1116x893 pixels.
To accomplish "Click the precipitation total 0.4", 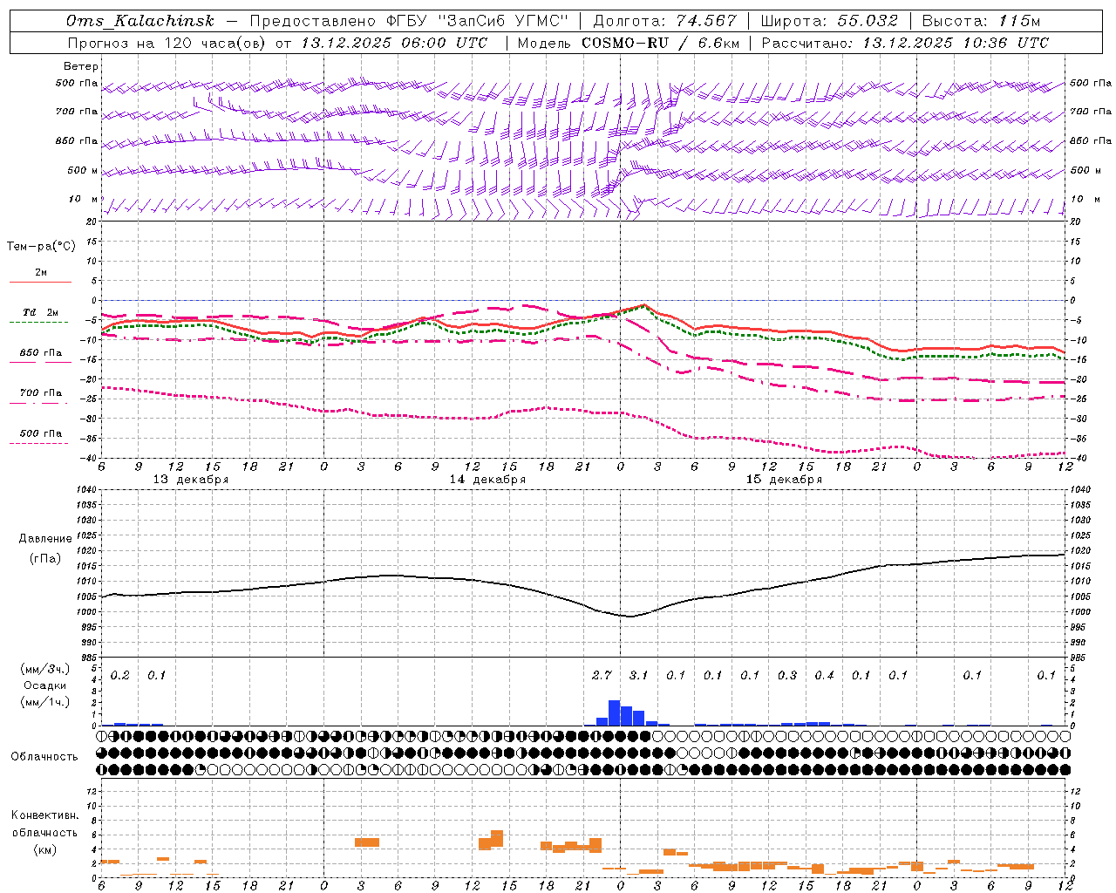I will [x=824, y=676].
